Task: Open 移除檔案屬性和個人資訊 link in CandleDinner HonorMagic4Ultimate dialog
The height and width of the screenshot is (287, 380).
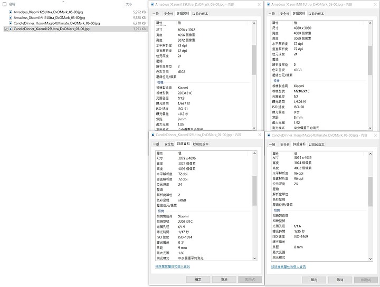Action: click(288, 267)
